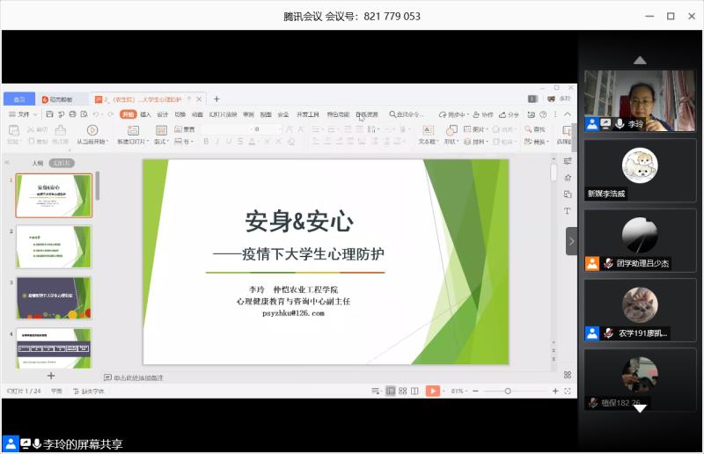Switch to slide sorter grid view
704x454 pixels.
point(402,391)
